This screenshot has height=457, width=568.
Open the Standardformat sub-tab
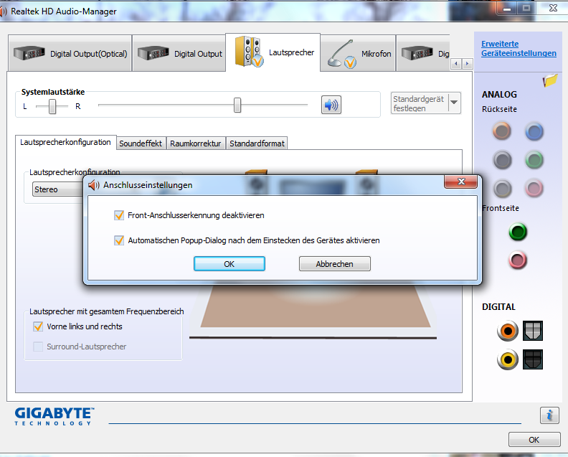click(x=257, y=143)
